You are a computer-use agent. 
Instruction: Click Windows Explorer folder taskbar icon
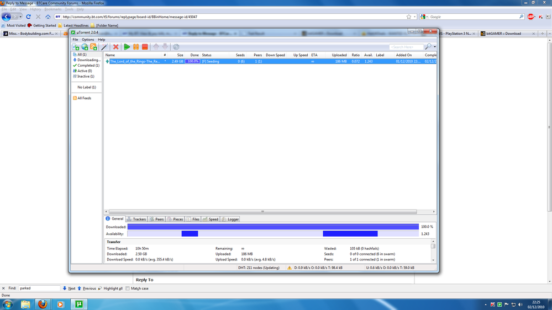click(25, 304)
